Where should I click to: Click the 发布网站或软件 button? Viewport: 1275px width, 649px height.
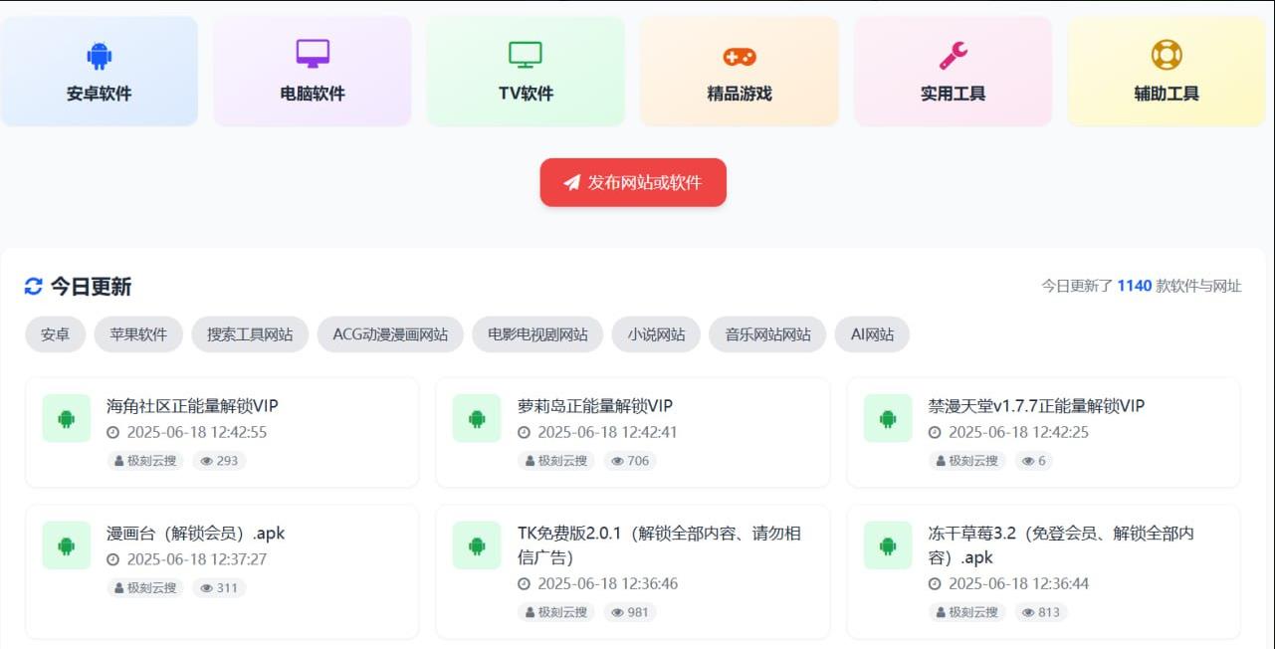(x=633, y=182)
